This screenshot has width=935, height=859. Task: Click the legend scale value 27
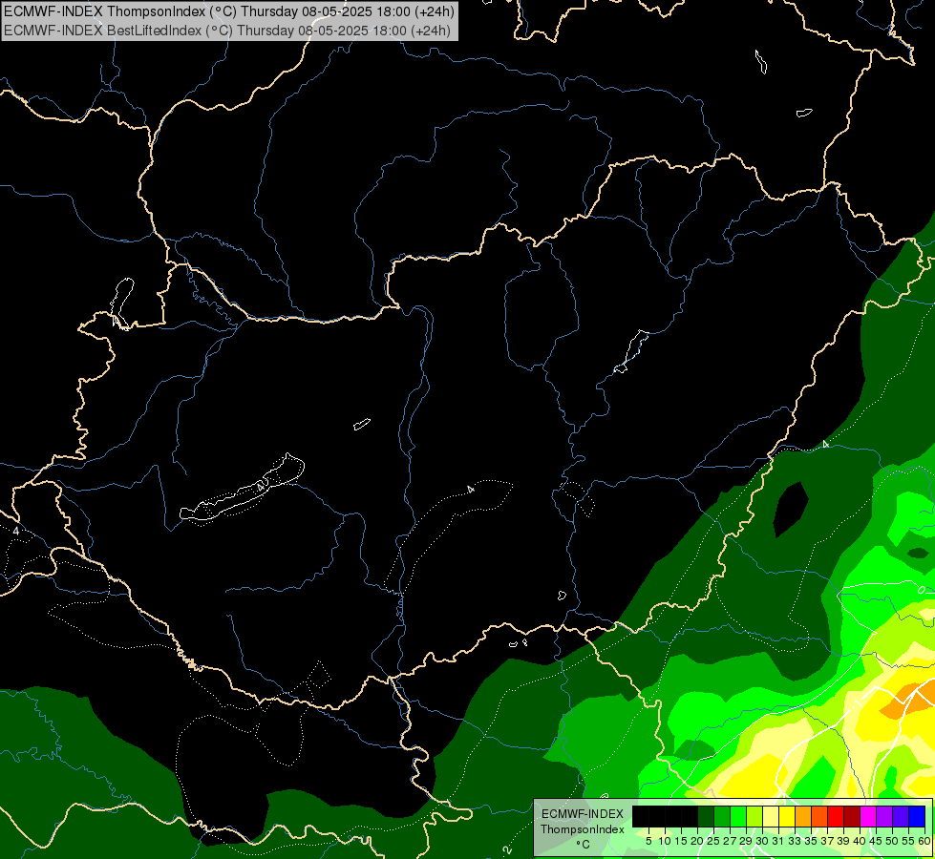click(x=730, y=841)
